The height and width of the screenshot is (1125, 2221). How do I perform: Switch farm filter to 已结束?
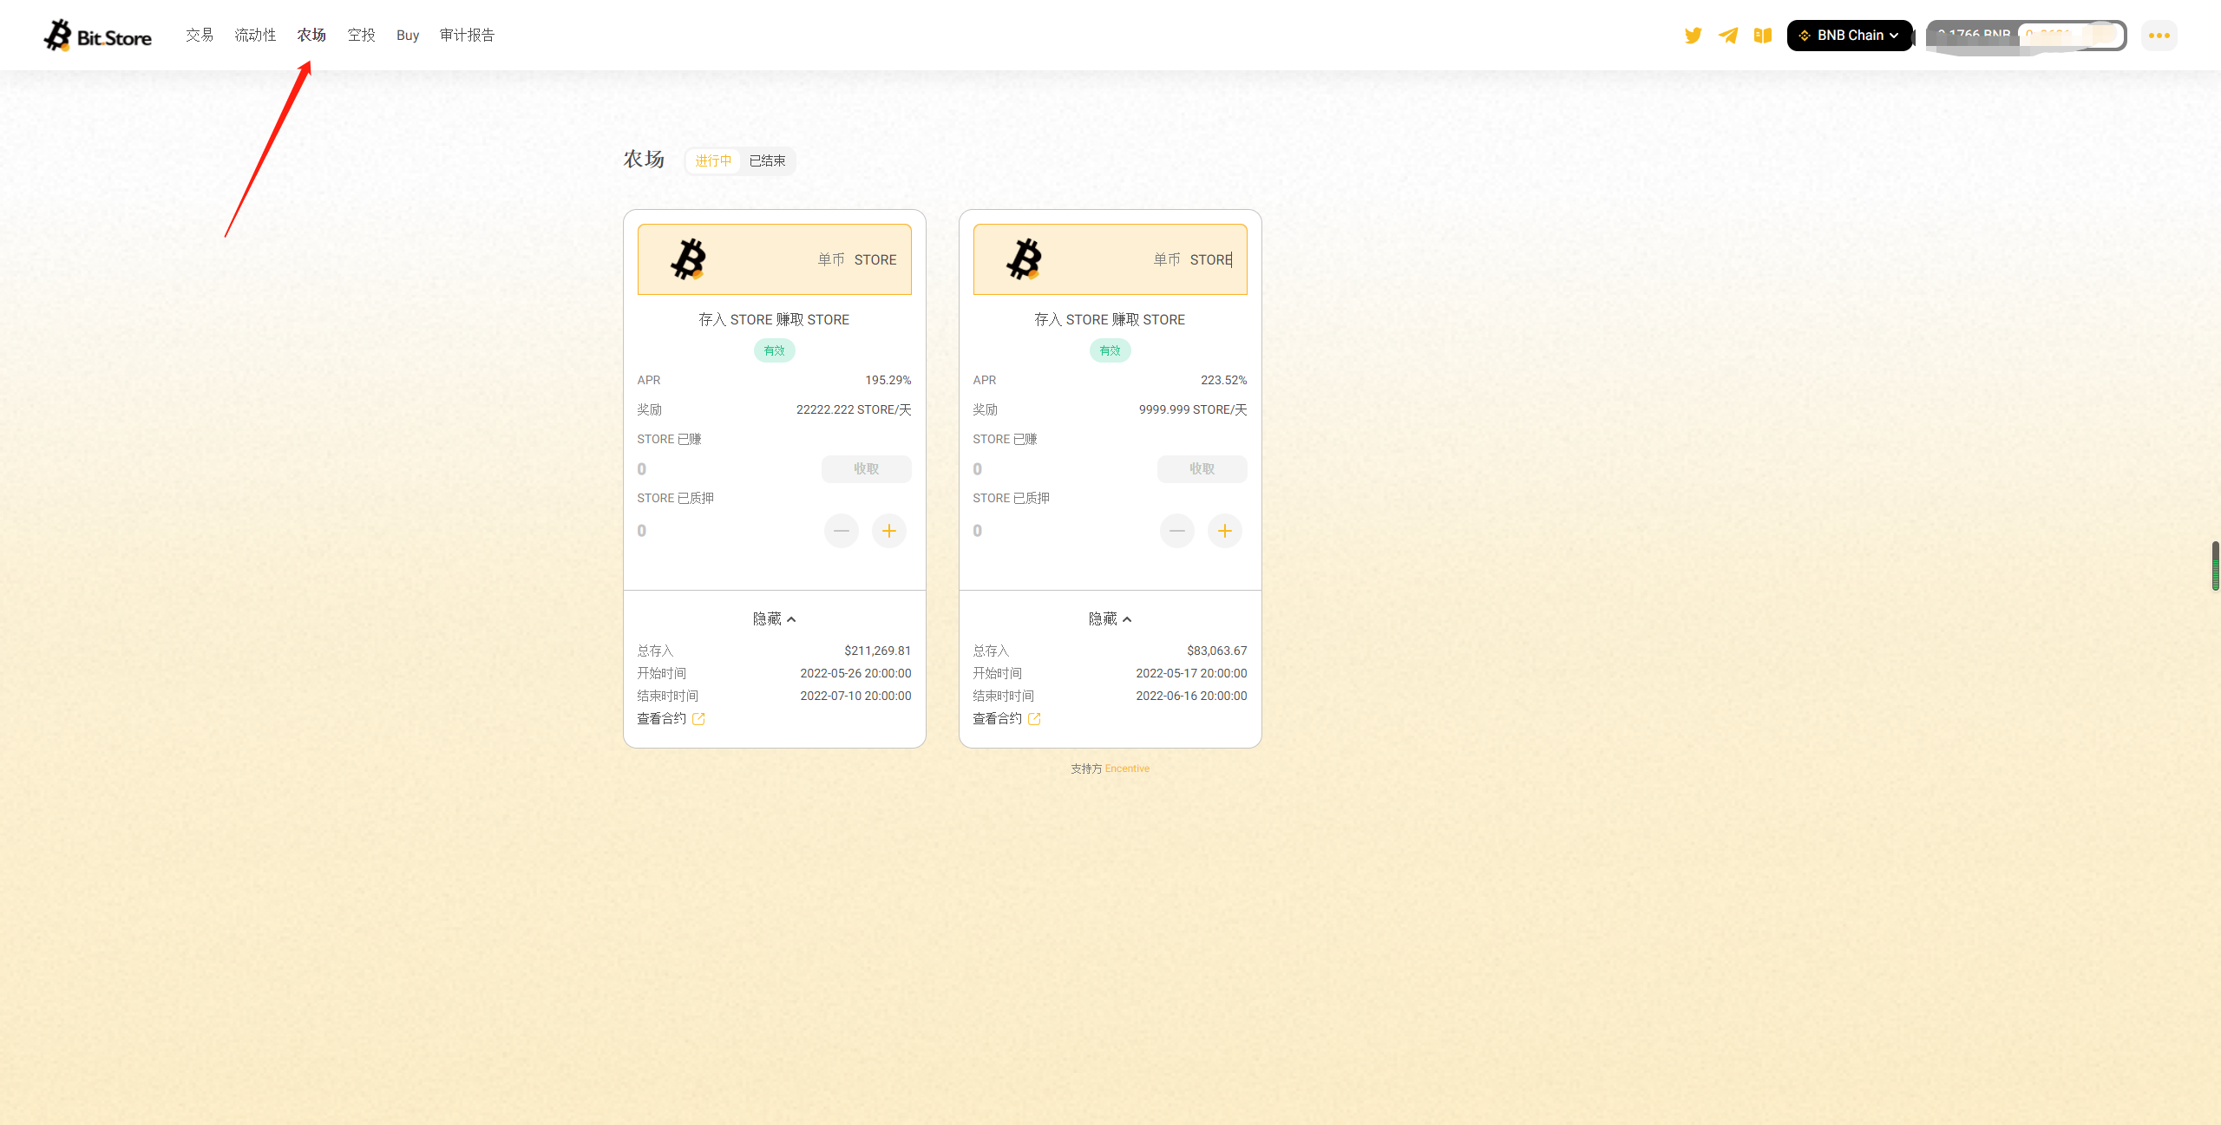click(x=768, y=161)
